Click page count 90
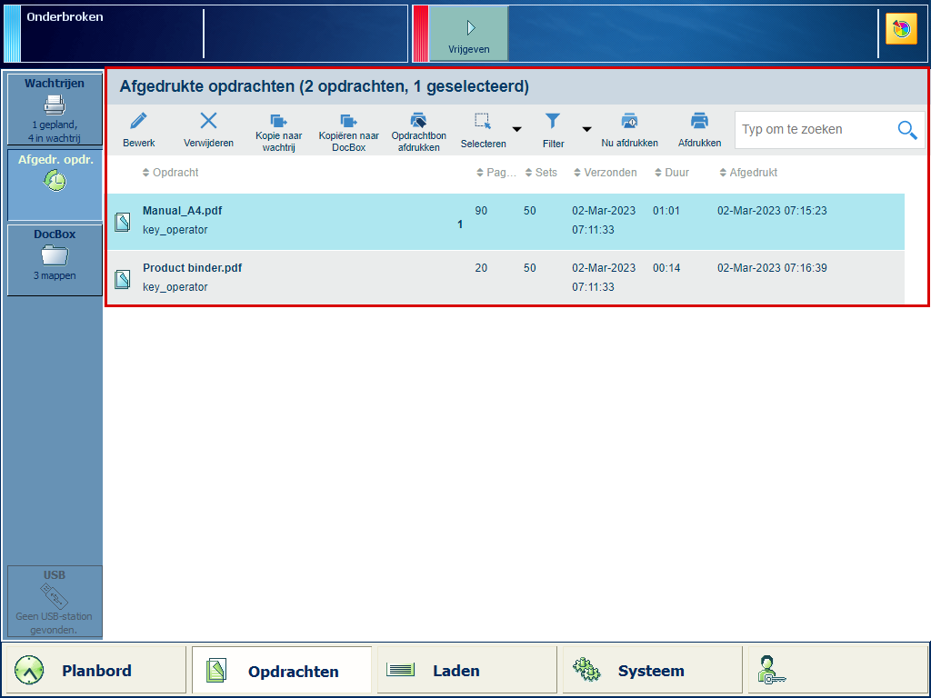Screen dimensions: 931x698 click(x=481, y=211)
